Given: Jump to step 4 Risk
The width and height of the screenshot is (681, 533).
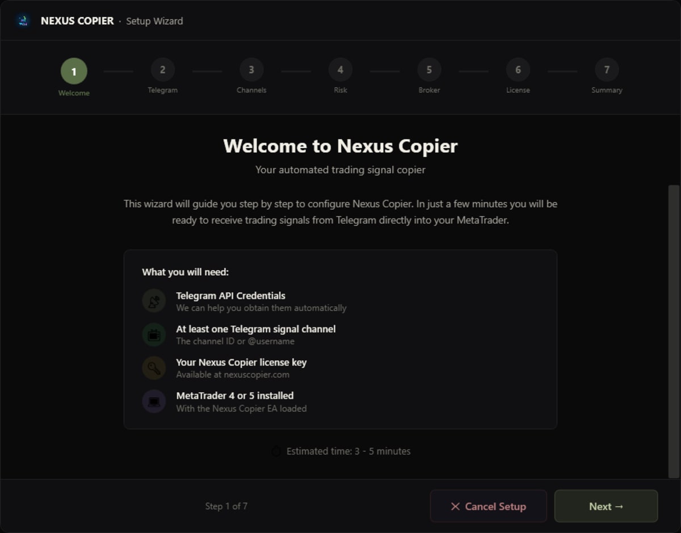Looking at the screenshot, I should (340, 70).
